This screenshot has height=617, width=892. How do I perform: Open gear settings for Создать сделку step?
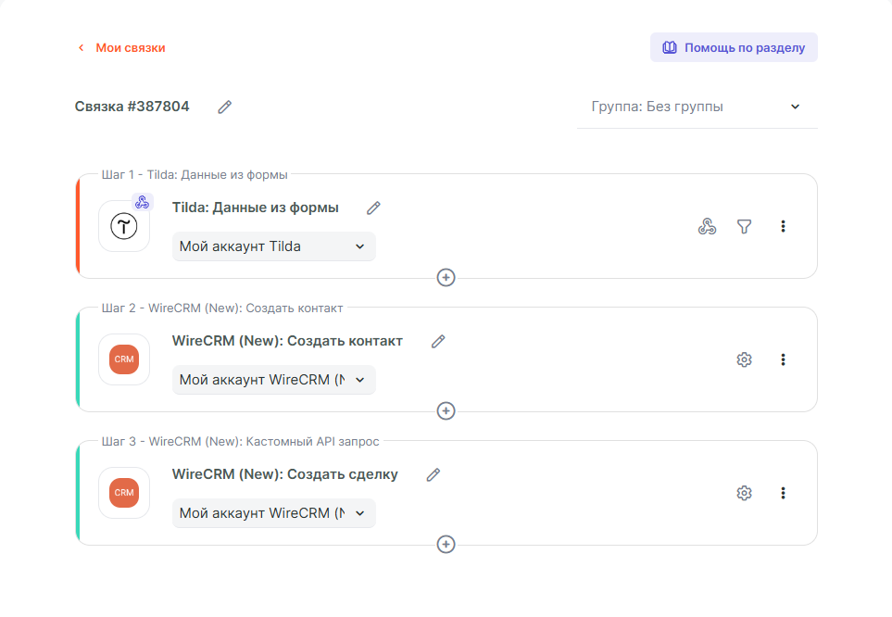(744, 493)
